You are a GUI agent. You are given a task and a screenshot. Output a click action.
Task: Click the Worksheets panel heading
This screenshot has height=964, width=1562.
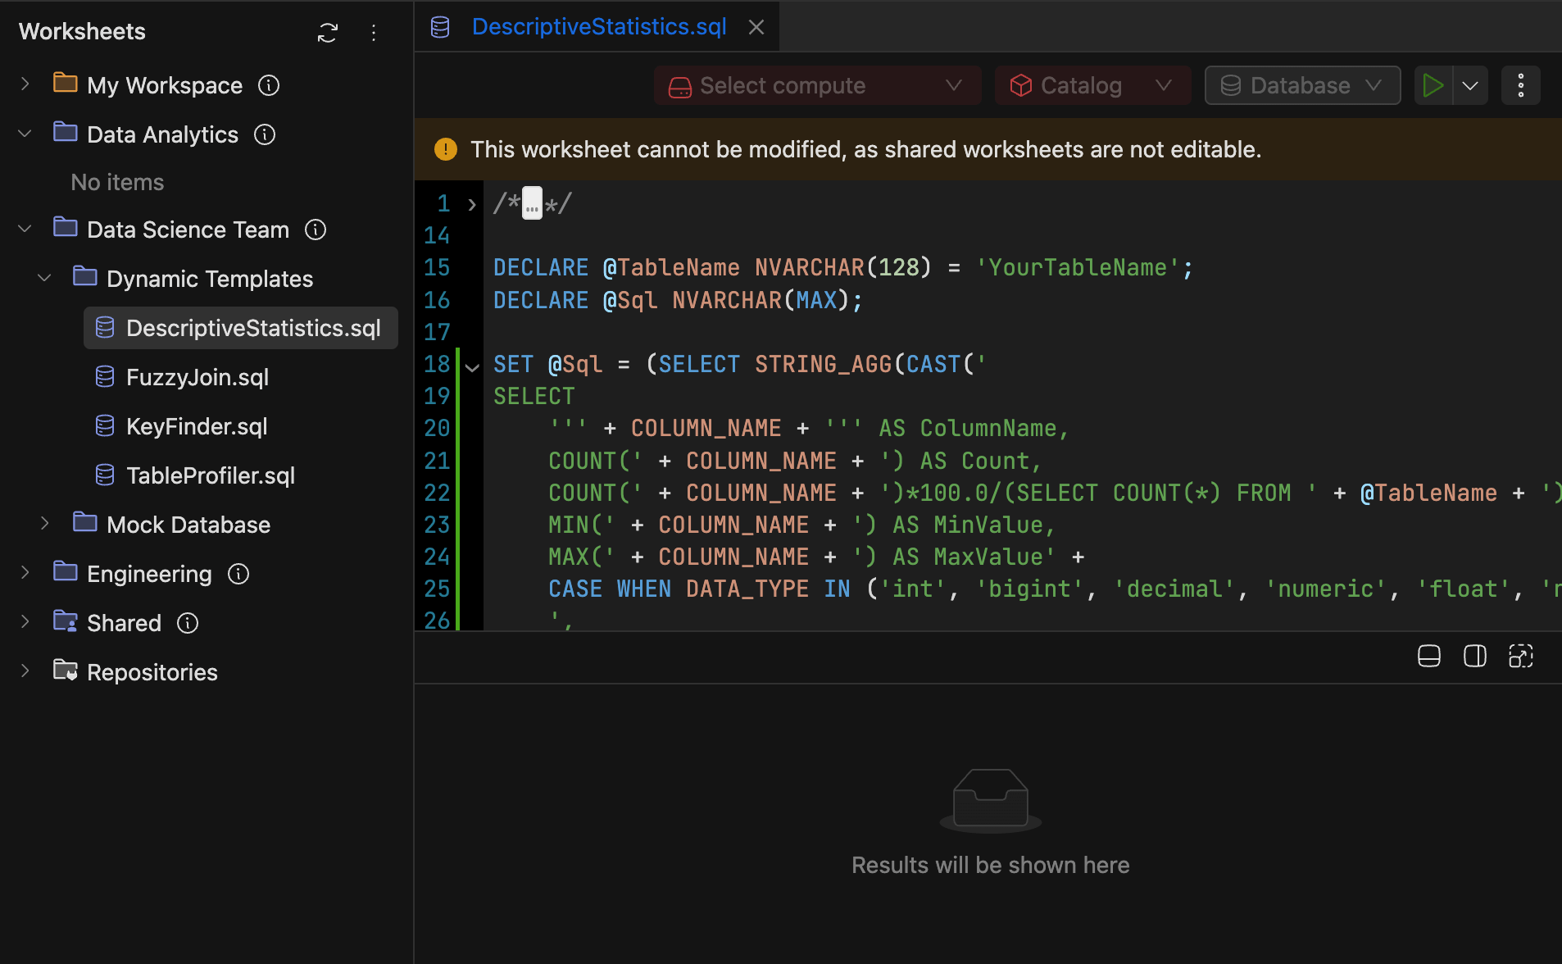pos(82,31)
